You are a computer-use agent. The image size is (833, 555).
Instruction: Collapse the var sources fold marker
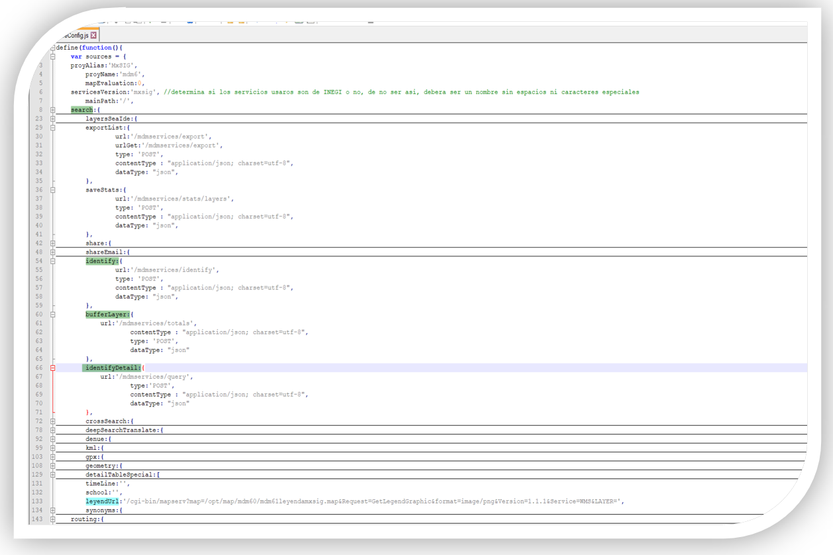point(52,57)
